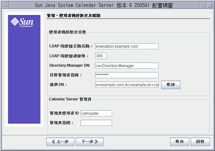Focus the directory manager password field
The image size is (215, 151).
point(127,75)
